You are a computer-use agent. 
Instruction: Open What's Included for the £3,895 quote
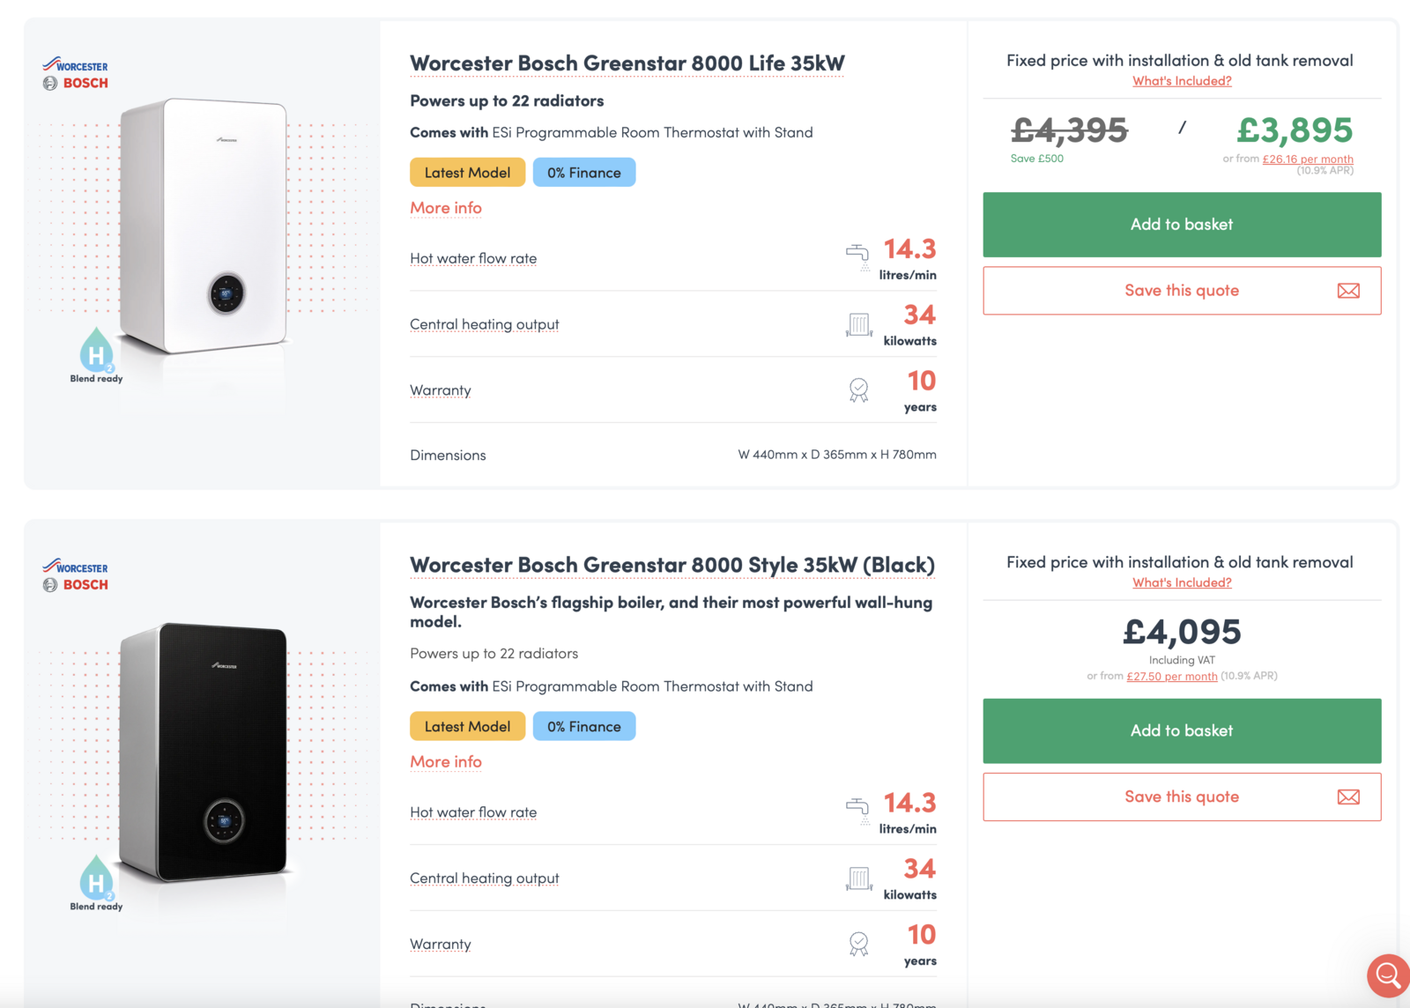tap(1182, 81)
